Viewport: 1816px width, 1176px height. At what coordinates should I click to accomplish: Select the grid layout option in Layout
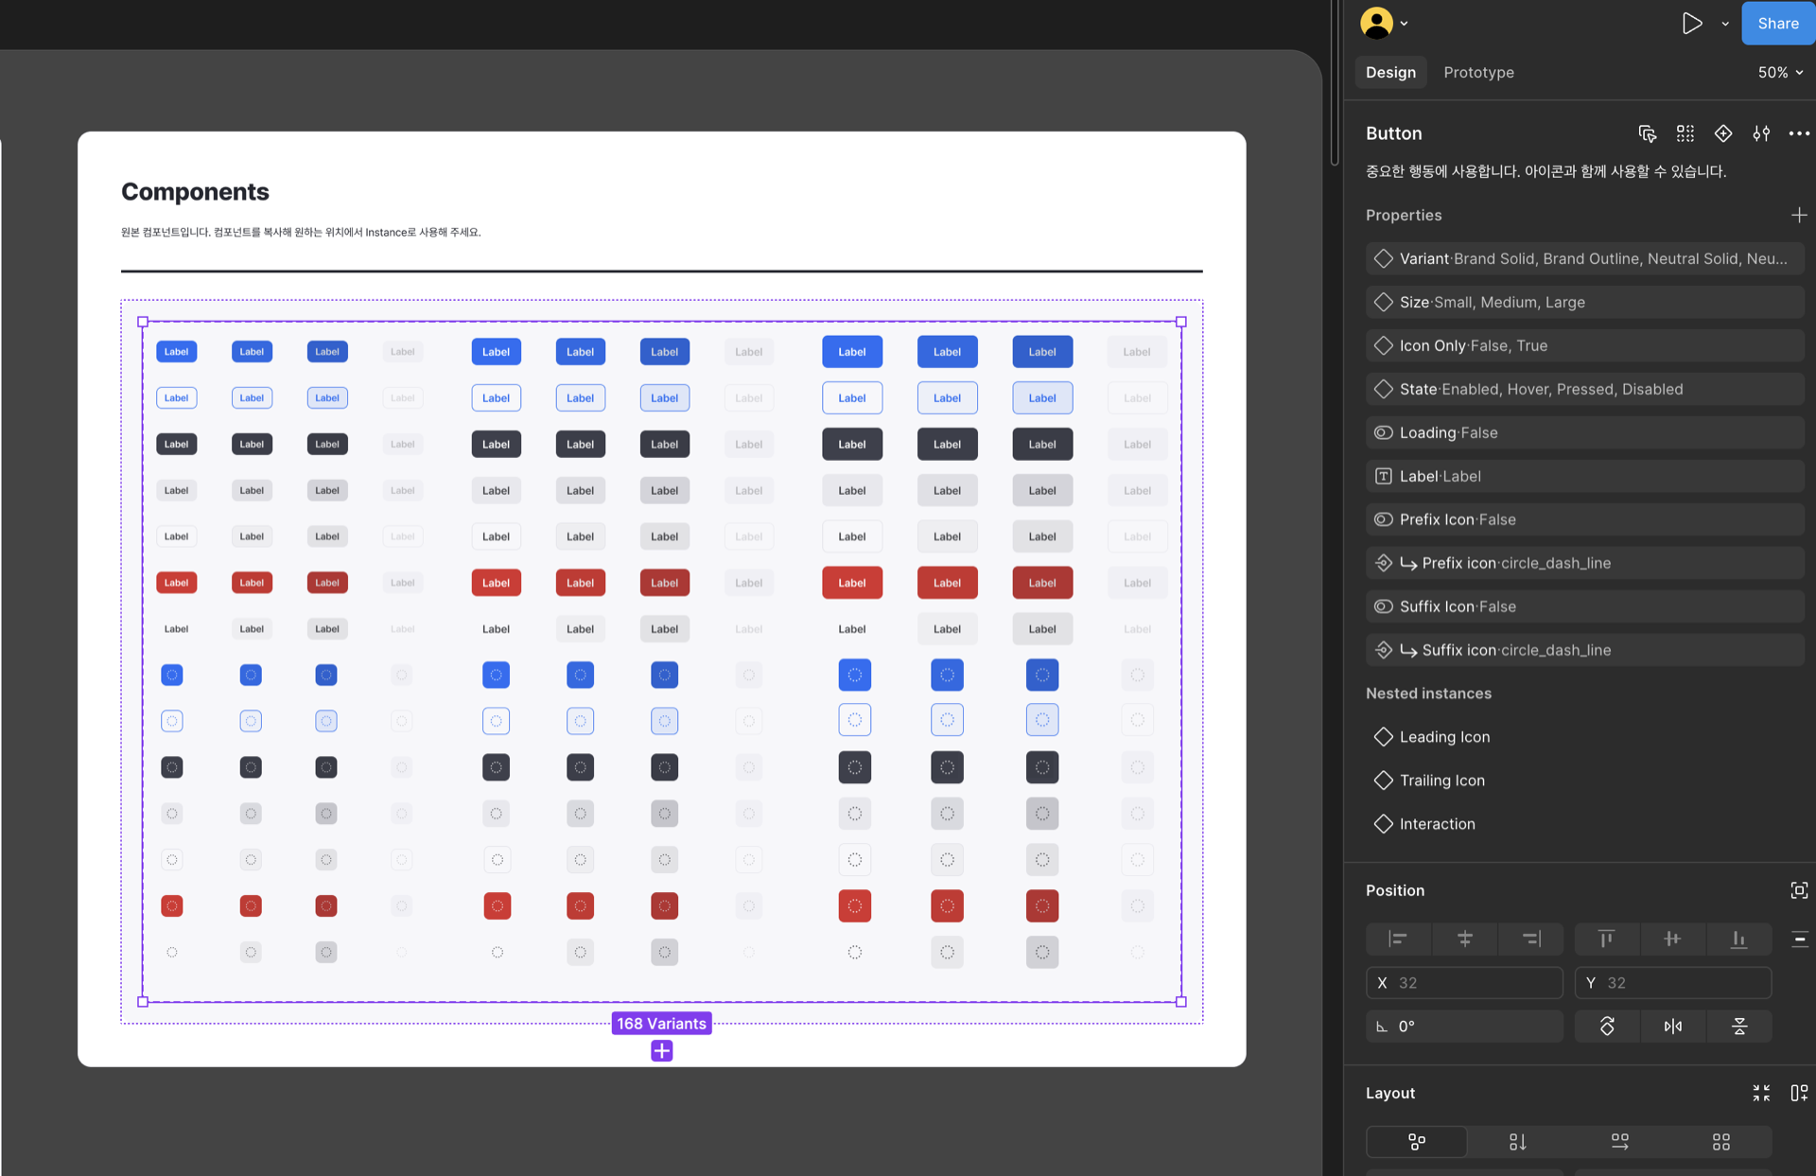coord(1721,1142)
